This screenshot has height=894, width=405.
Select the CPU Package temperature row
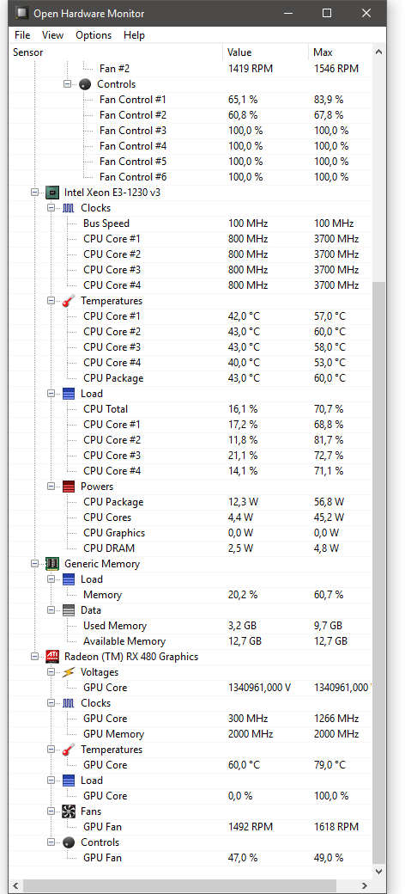click(190, 378)
